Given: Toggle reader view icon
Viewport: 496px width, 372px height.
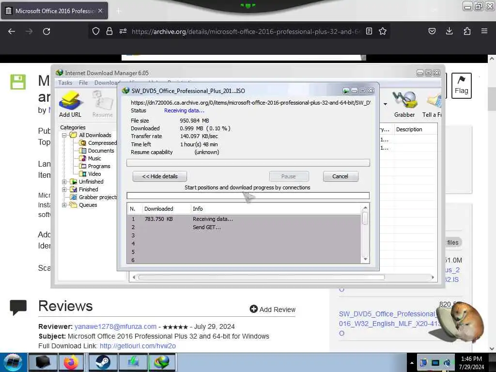Looking at the screenshot, I should pyautogui.click(x=369, y=31).
